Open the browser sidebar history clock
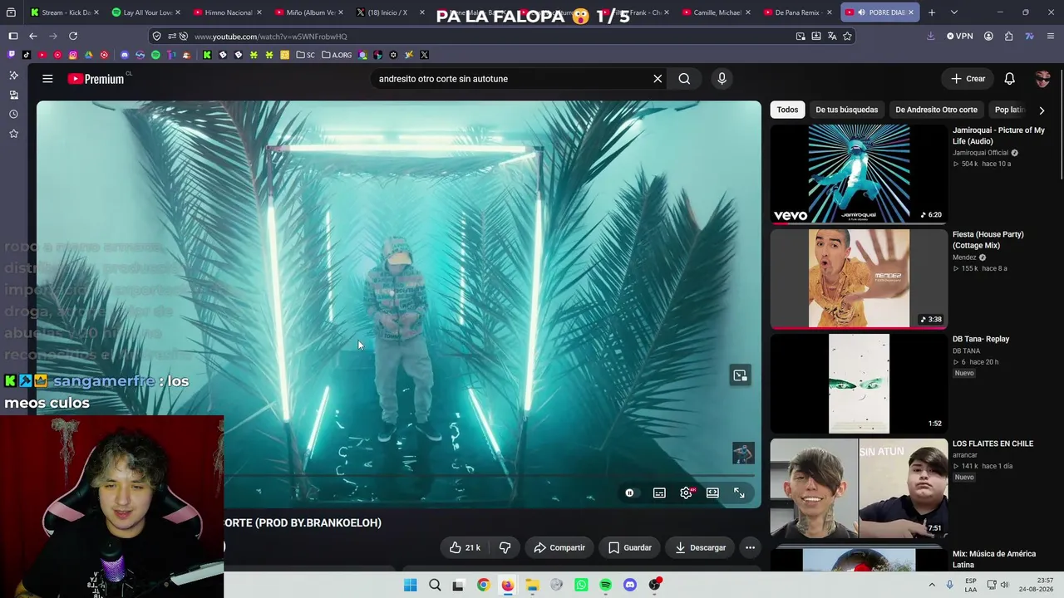1064x598 pixels. (x=13, y=115)
